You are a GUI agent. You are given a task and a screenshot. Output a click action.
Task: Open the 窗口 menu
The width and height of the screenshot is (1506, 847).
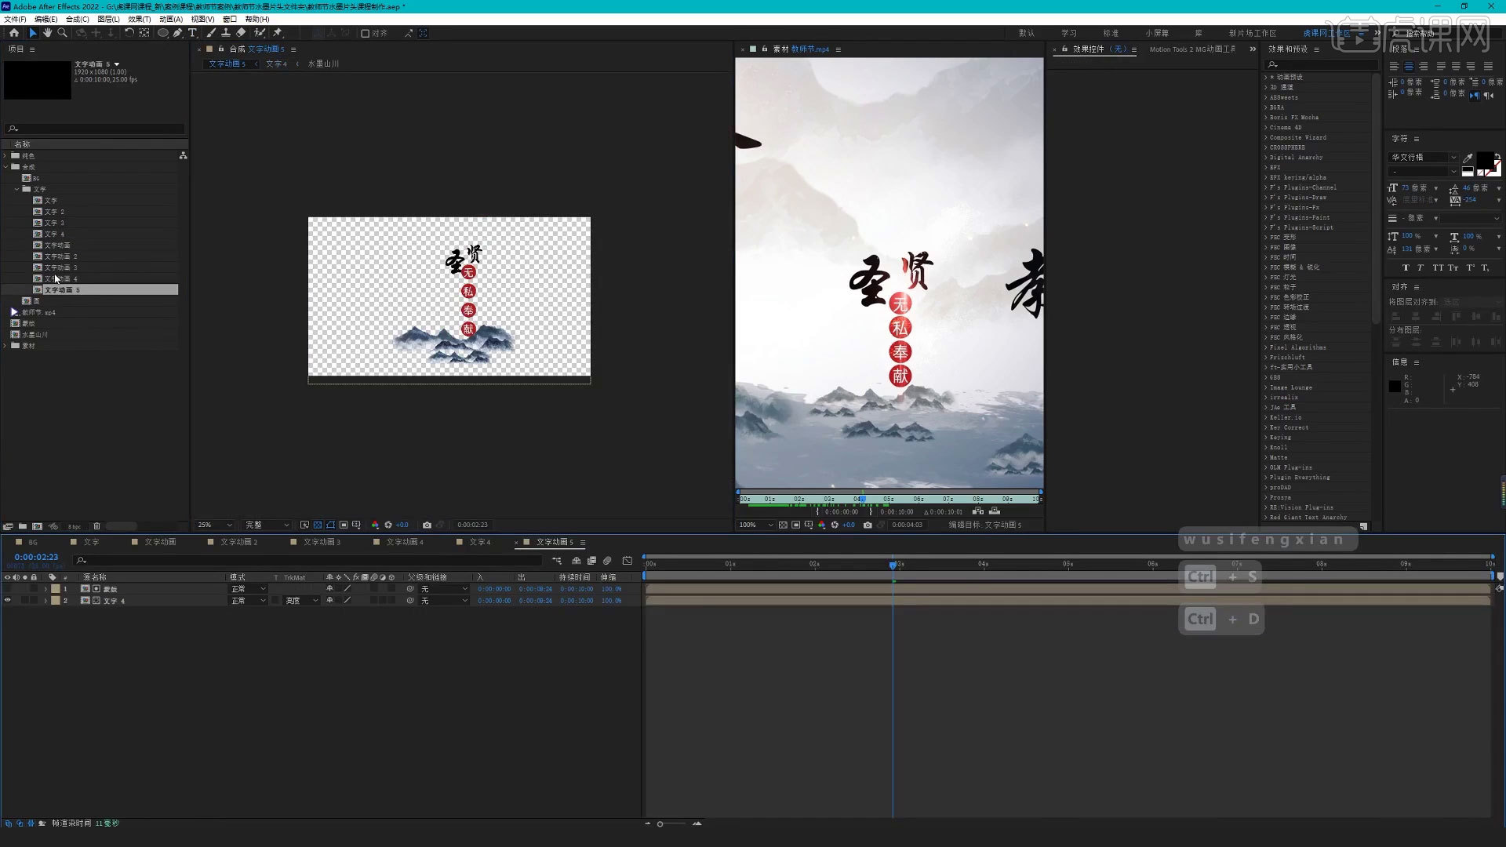[x=229, y=19]
